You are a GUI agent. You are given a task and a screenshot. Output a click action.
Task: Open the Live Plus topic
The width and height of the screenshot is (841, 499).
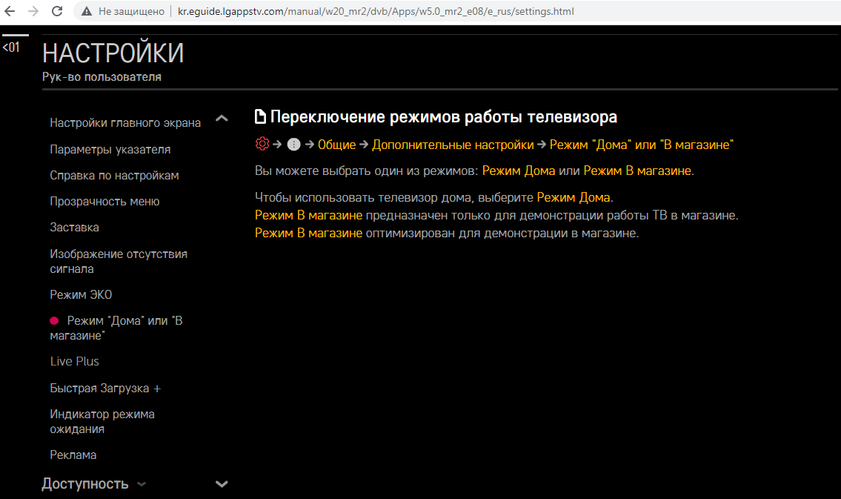[74, 361]
